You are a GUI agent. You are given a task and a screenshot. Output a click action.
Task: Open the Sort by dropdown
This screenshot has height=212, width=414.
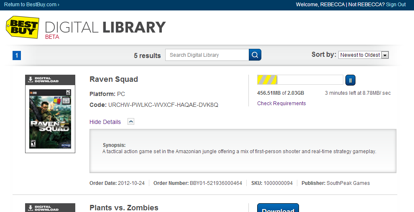pyautogui.click(x=363, y=55)
